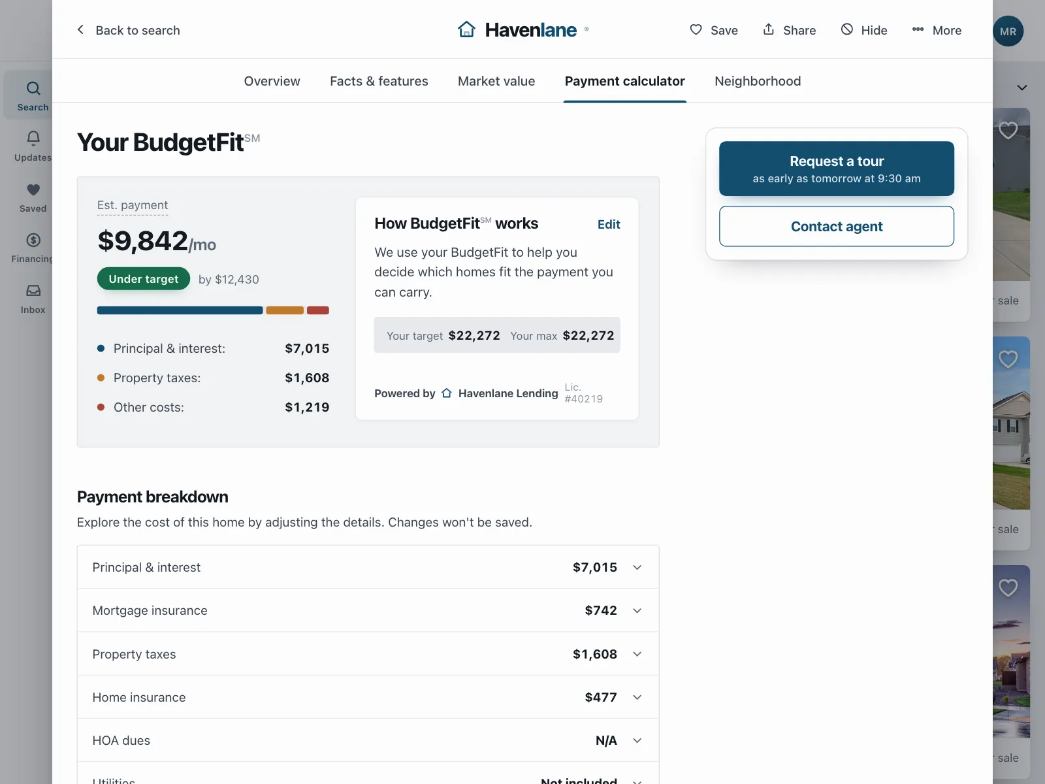Expand the Utilities row
The image size is (1045, 784).
click(368, 774)
